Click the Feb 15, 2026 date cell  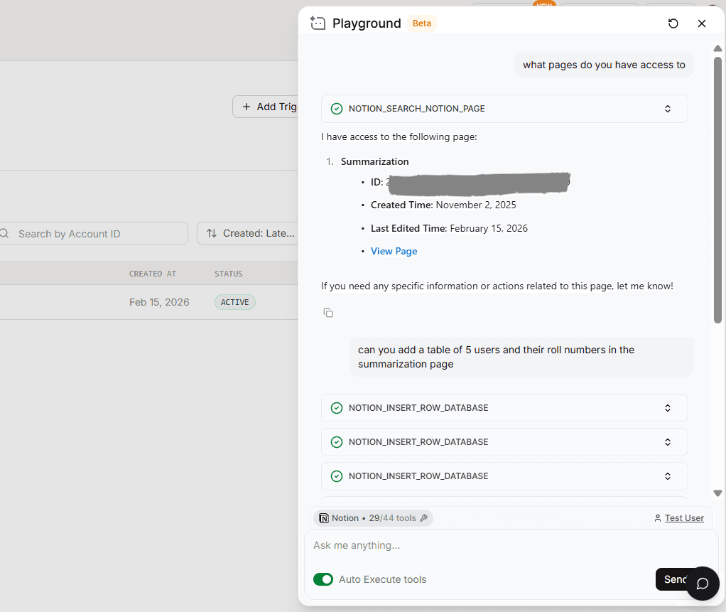(159, 302)
